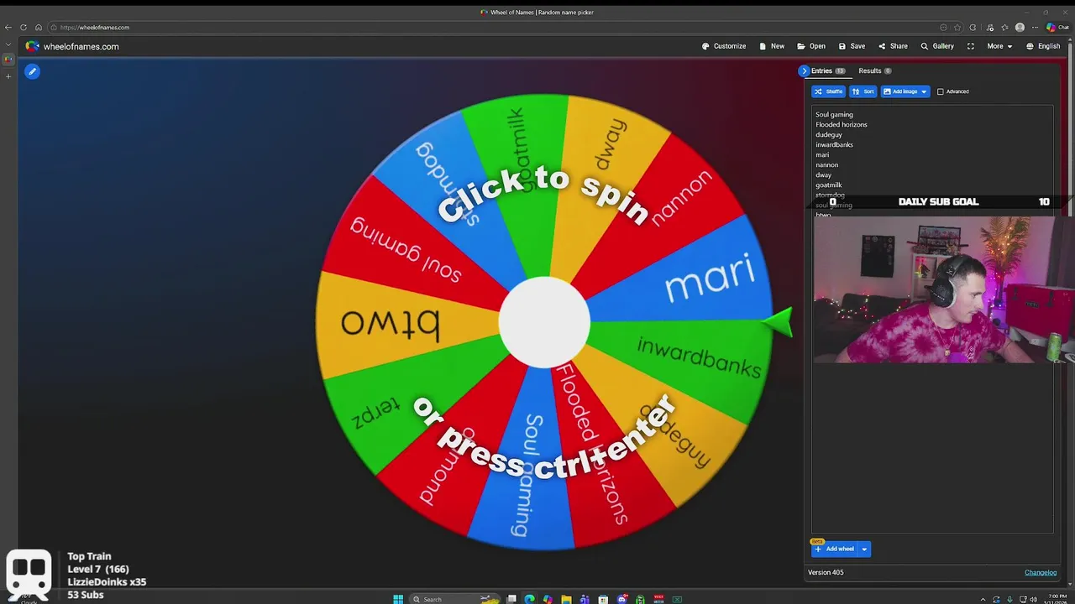Open the English language selector
1075x604 pixels.
[1043, 46]
